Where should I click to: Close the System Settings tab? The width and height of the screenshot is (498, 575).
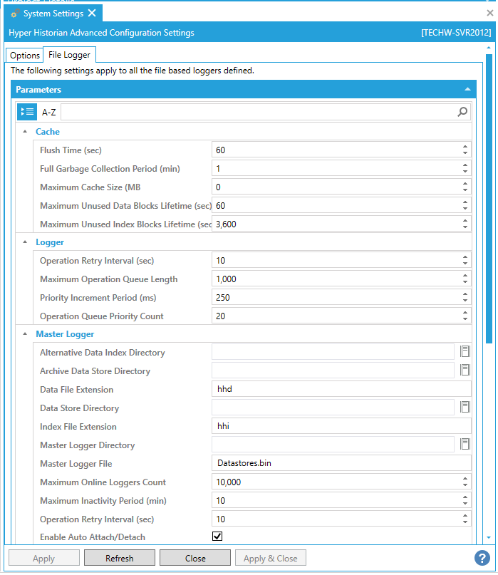[92, 14]
